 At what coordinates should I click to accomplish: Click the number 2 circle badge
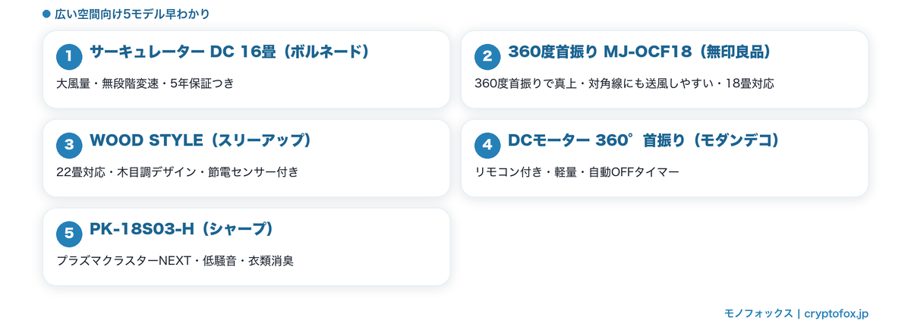pyautogui.click(x=487, y=56)
